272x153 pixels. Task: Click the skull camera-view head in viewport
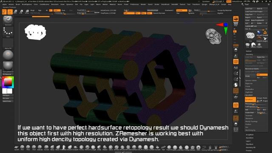[213, 36]
